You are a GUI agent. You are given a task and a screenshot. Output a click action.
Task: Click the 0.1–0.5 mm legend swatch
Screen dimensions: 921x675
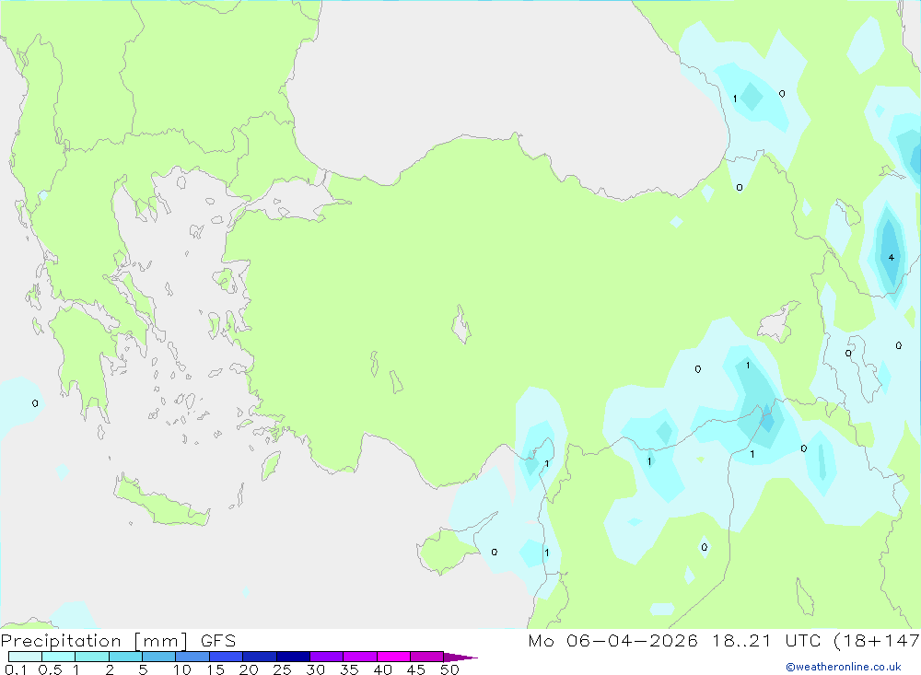pos(25,657)
